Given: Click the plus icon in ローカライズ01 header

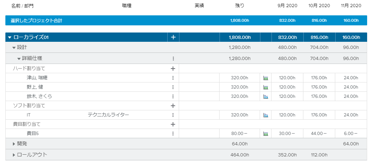Looking at the screenshot, I should coord(173,37).
